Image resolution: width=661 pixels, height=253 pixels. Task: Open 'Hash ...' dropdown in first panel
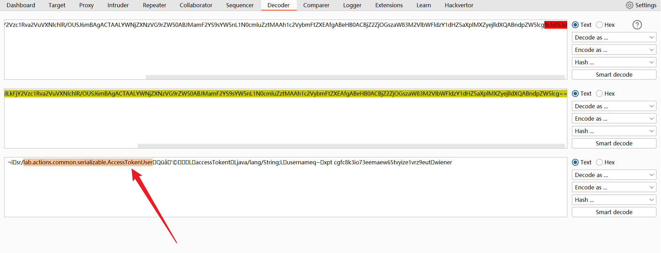(614, 62)
